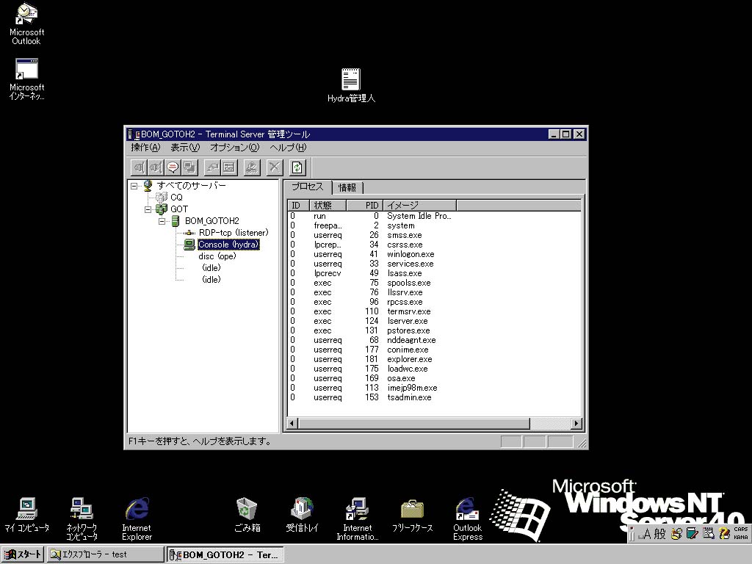Click the horizontal scrollbar thumb

point(414,424)
